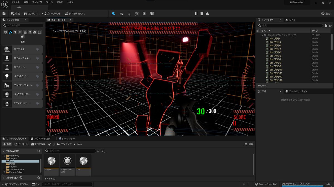Open Outliner settings gear
This screenshot has height=187, width=334.
(x=330, y=25)
